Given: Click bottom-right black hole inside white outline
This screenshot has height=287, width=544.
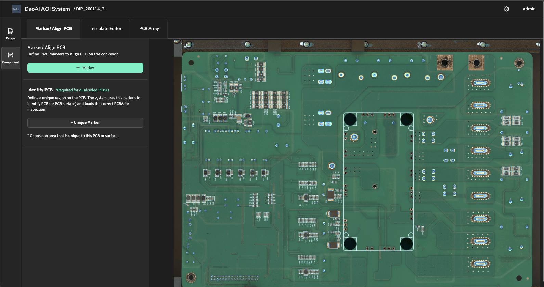Looking at the screenshot, I should pyautogui.click(x=406, y=244).
